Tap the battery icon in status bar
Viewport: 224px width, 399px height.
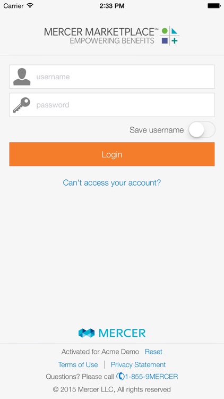(214, 6)
